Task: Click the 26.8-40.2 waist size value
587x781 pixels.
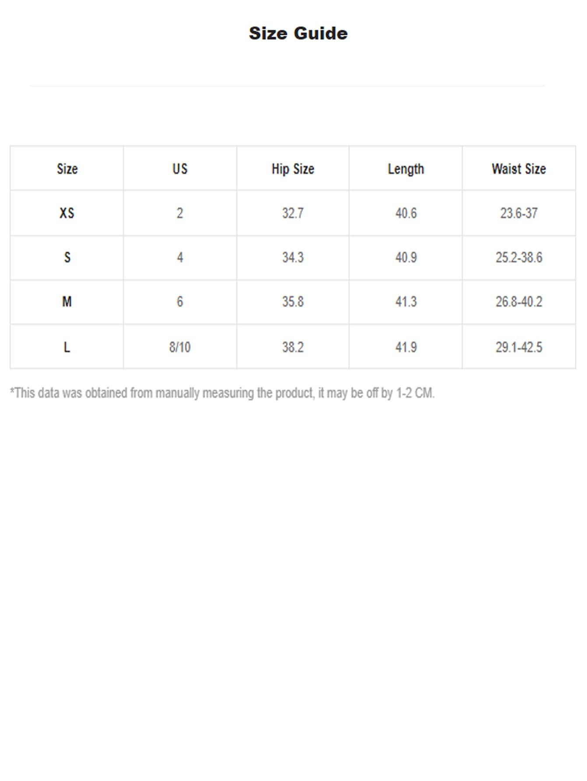Action: tap(519, 302)
